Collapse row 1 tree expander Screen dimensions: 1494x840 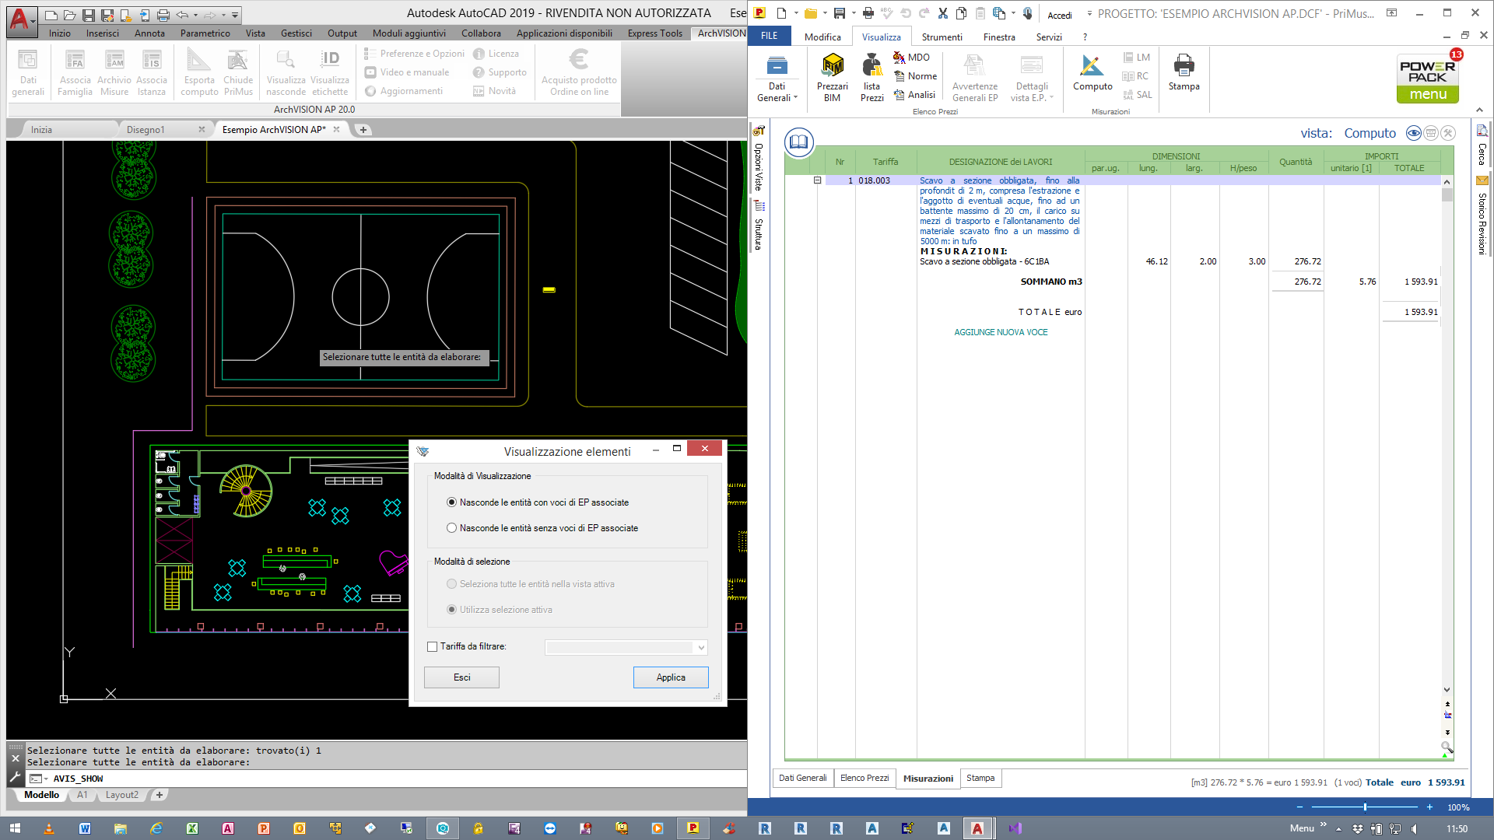click(817, 180)
